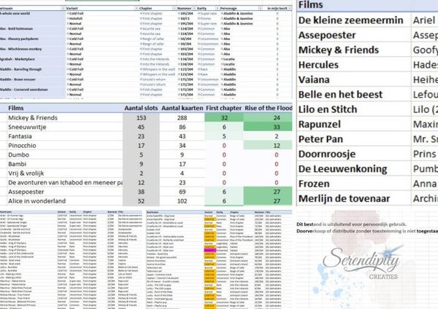Click the '43' cards value for Fantasia
This screenshot has height=309, width=438.
pyautogui.click(x=182, y=136)
